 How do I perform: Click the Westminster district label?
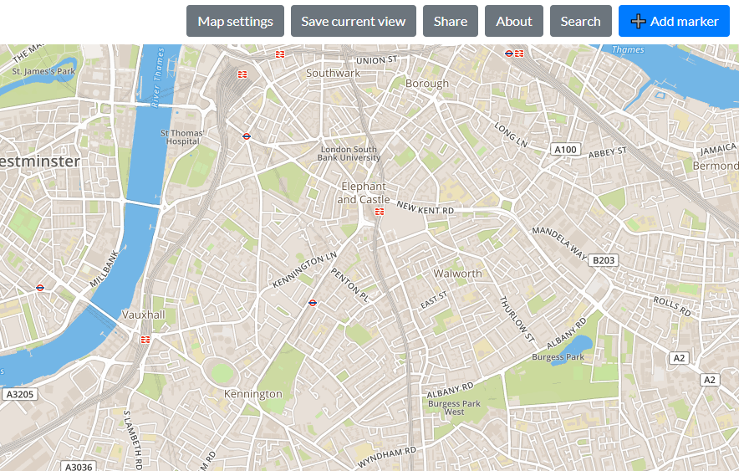pos(39,161)
